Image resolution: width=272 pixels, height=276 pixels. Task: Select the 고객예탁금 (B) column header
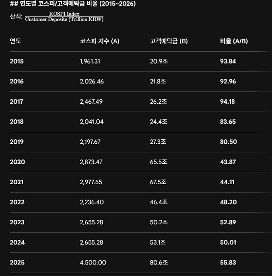pyautogui.click(x=169, y=41)
